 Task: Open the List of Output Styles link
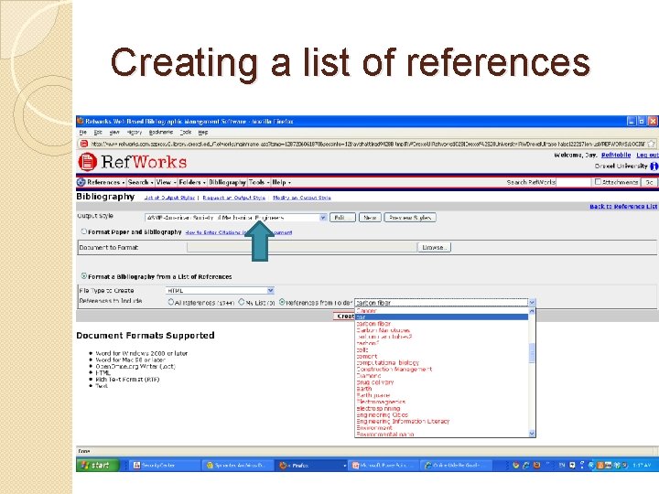tap(169, 198)
